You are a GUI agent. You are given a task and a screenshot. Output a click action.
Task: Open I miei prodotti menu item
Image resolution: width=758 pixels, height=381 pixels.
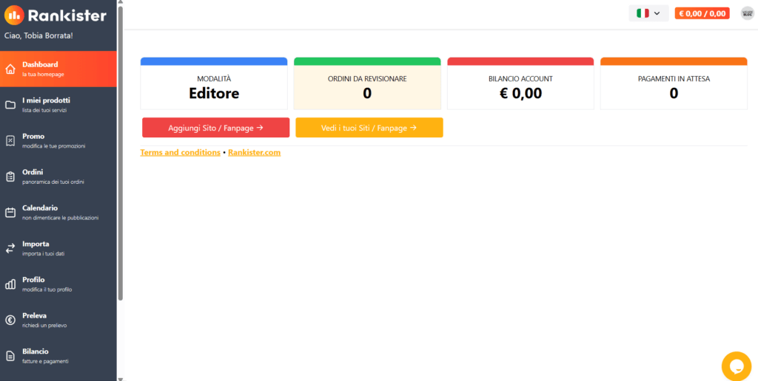(58, 105)
